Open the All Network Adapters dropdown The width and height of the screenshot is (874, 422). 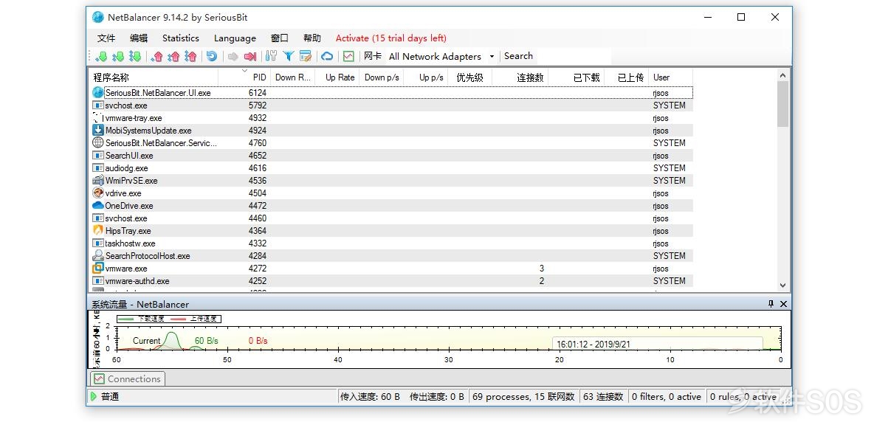pos(441,56)
